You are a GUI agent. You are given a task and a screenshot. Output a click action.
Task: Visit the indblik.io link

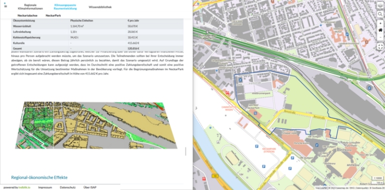point(24,187)
